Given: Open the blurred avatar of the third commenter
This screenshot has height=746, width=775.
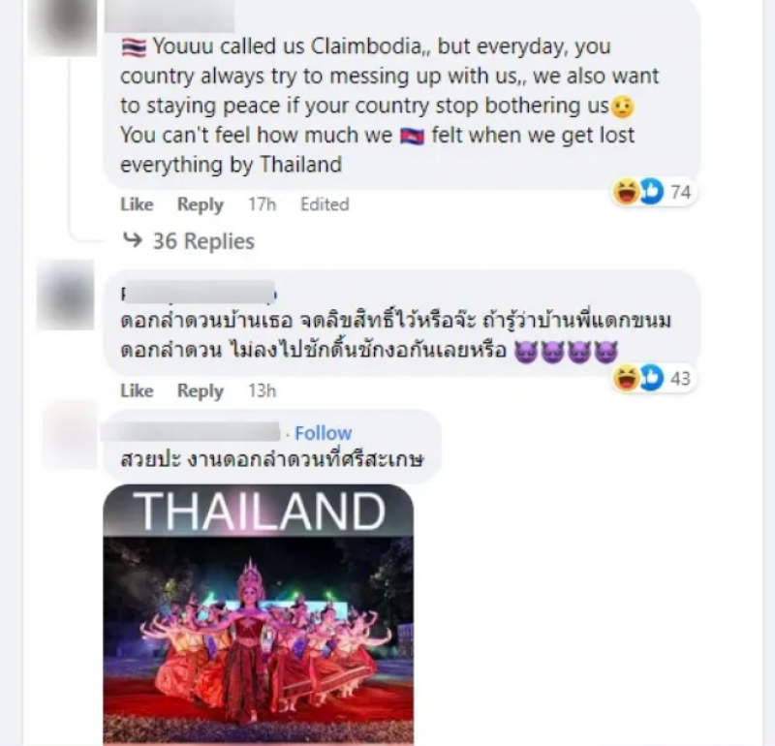Looking at the screenshot, I should coord(69,435).
